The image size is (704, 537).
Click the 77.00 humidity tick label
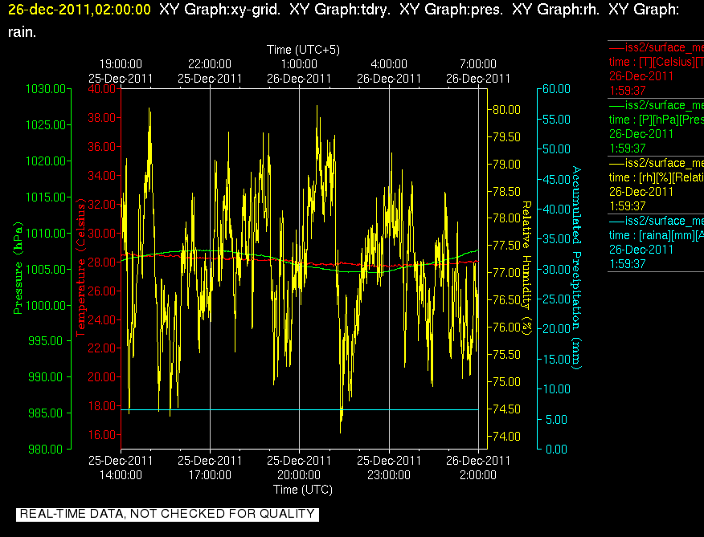tap(507, 273)
